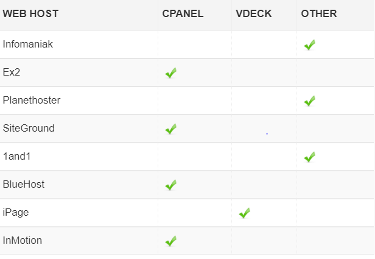The image size is (375, 259).
Task: Click the InMotion host name
Action: (x=23, y=240)
